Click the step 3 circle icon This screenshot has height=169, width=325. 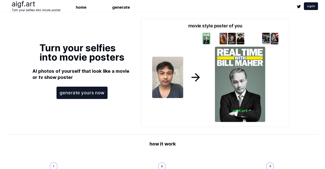(x=270, y=166)
